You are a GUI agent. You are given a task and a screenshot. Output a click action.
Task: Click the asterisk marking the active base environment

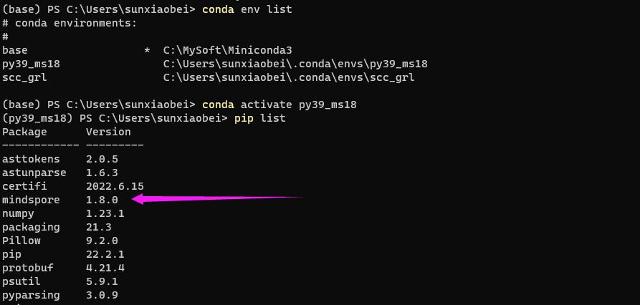tap(147, 50)
